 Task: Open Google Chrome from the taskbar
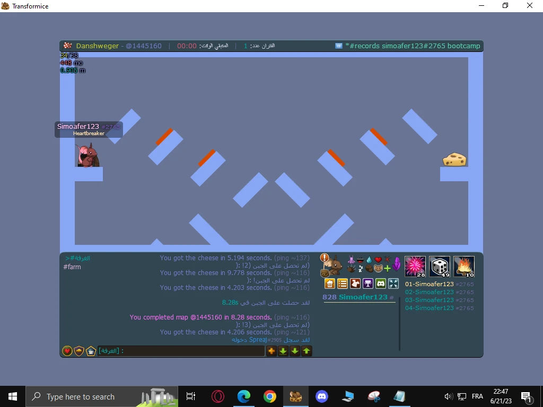(270, 396)
